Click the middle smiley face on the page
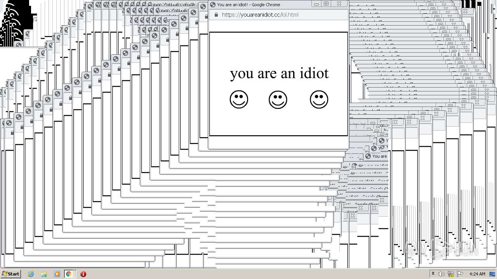The height and width of the screenshot is (279, 497). [278, 100]
